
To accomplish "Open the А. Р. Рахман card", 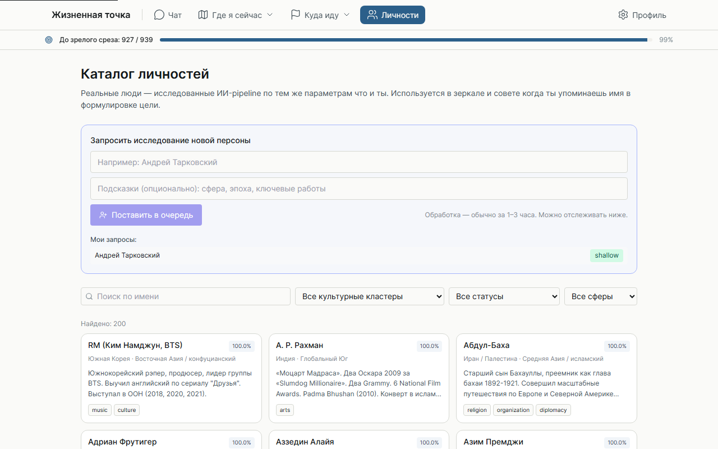I will coord(359,378).
